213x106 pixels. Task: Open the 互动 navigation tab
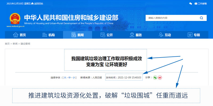(x=165, y=35)
